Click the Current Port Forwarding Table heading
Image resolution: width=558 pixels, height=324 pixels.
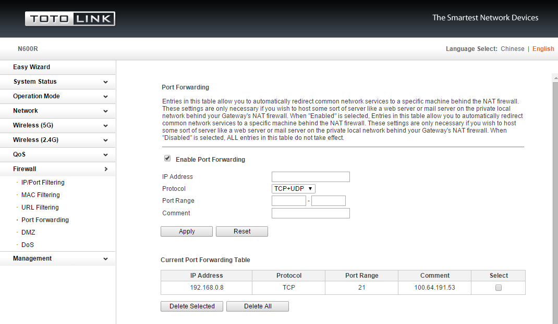pyautogui.click(x=205, y=260)
